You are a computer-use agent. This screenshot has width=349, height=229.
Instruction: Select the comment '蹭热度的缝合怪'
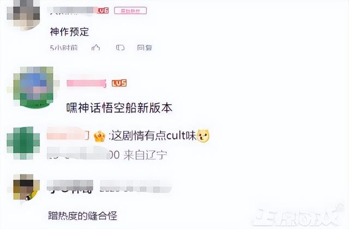click(x=82, y=216)
